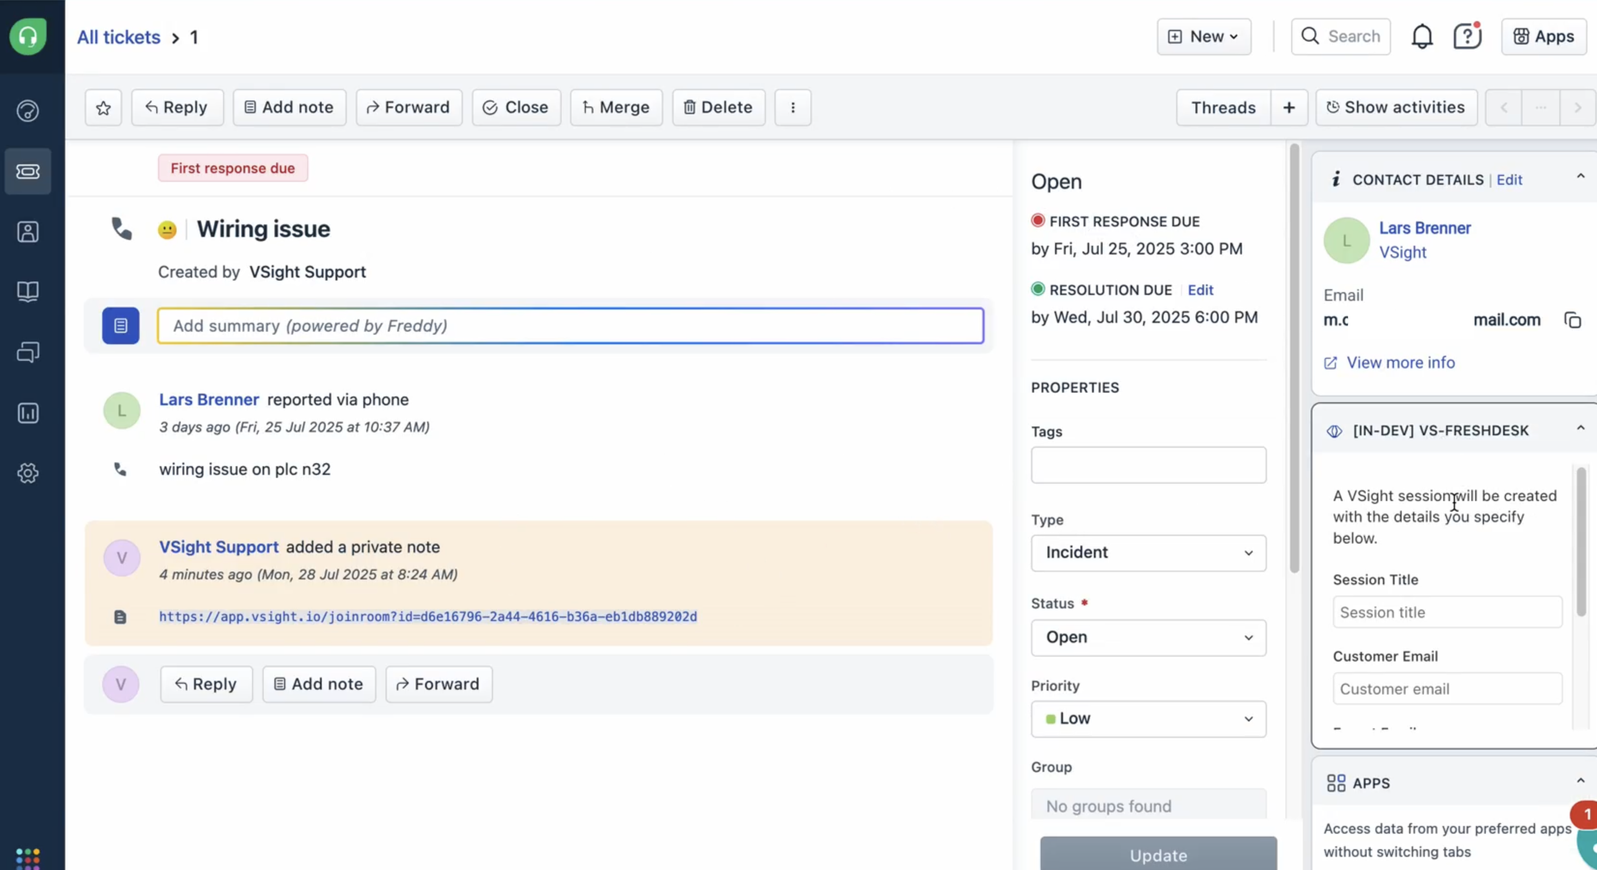Click the Freddy summary icon
1597x870 pixels.
point(121,325)
